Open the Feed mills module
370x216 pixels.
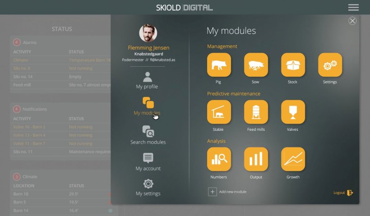point(256,112)
